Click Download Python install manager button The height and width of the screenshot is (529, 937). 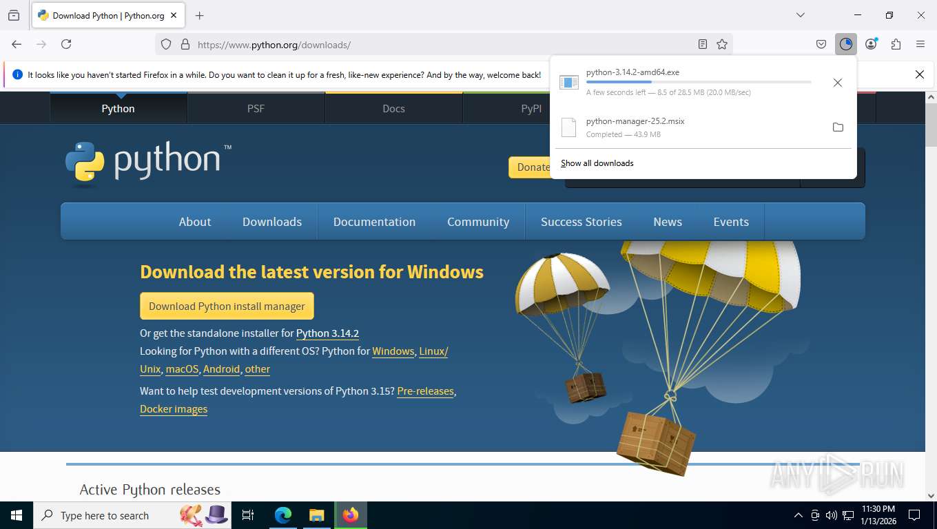227,306
